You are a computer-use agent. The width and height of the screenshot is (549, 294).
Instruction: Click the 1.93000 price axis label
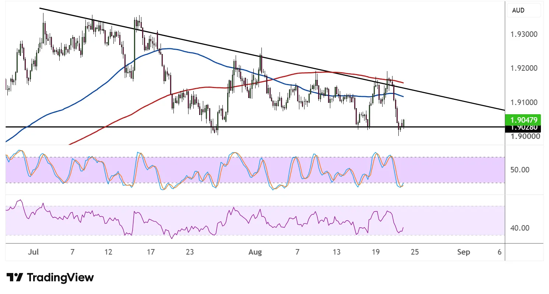[x=524, y=35]
